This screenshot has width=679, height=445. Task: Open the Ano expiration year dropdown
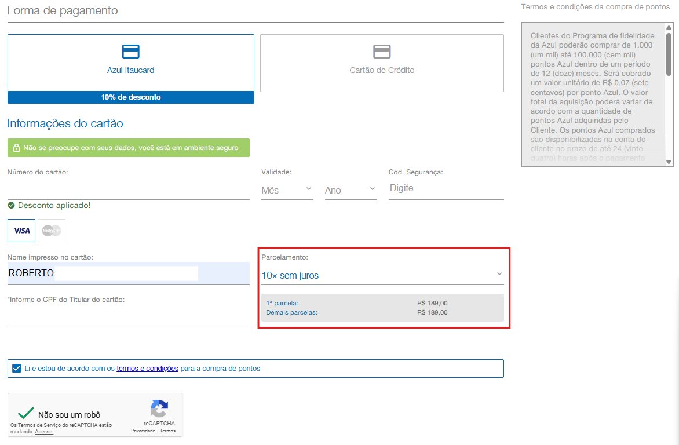(x=351, y=190)
